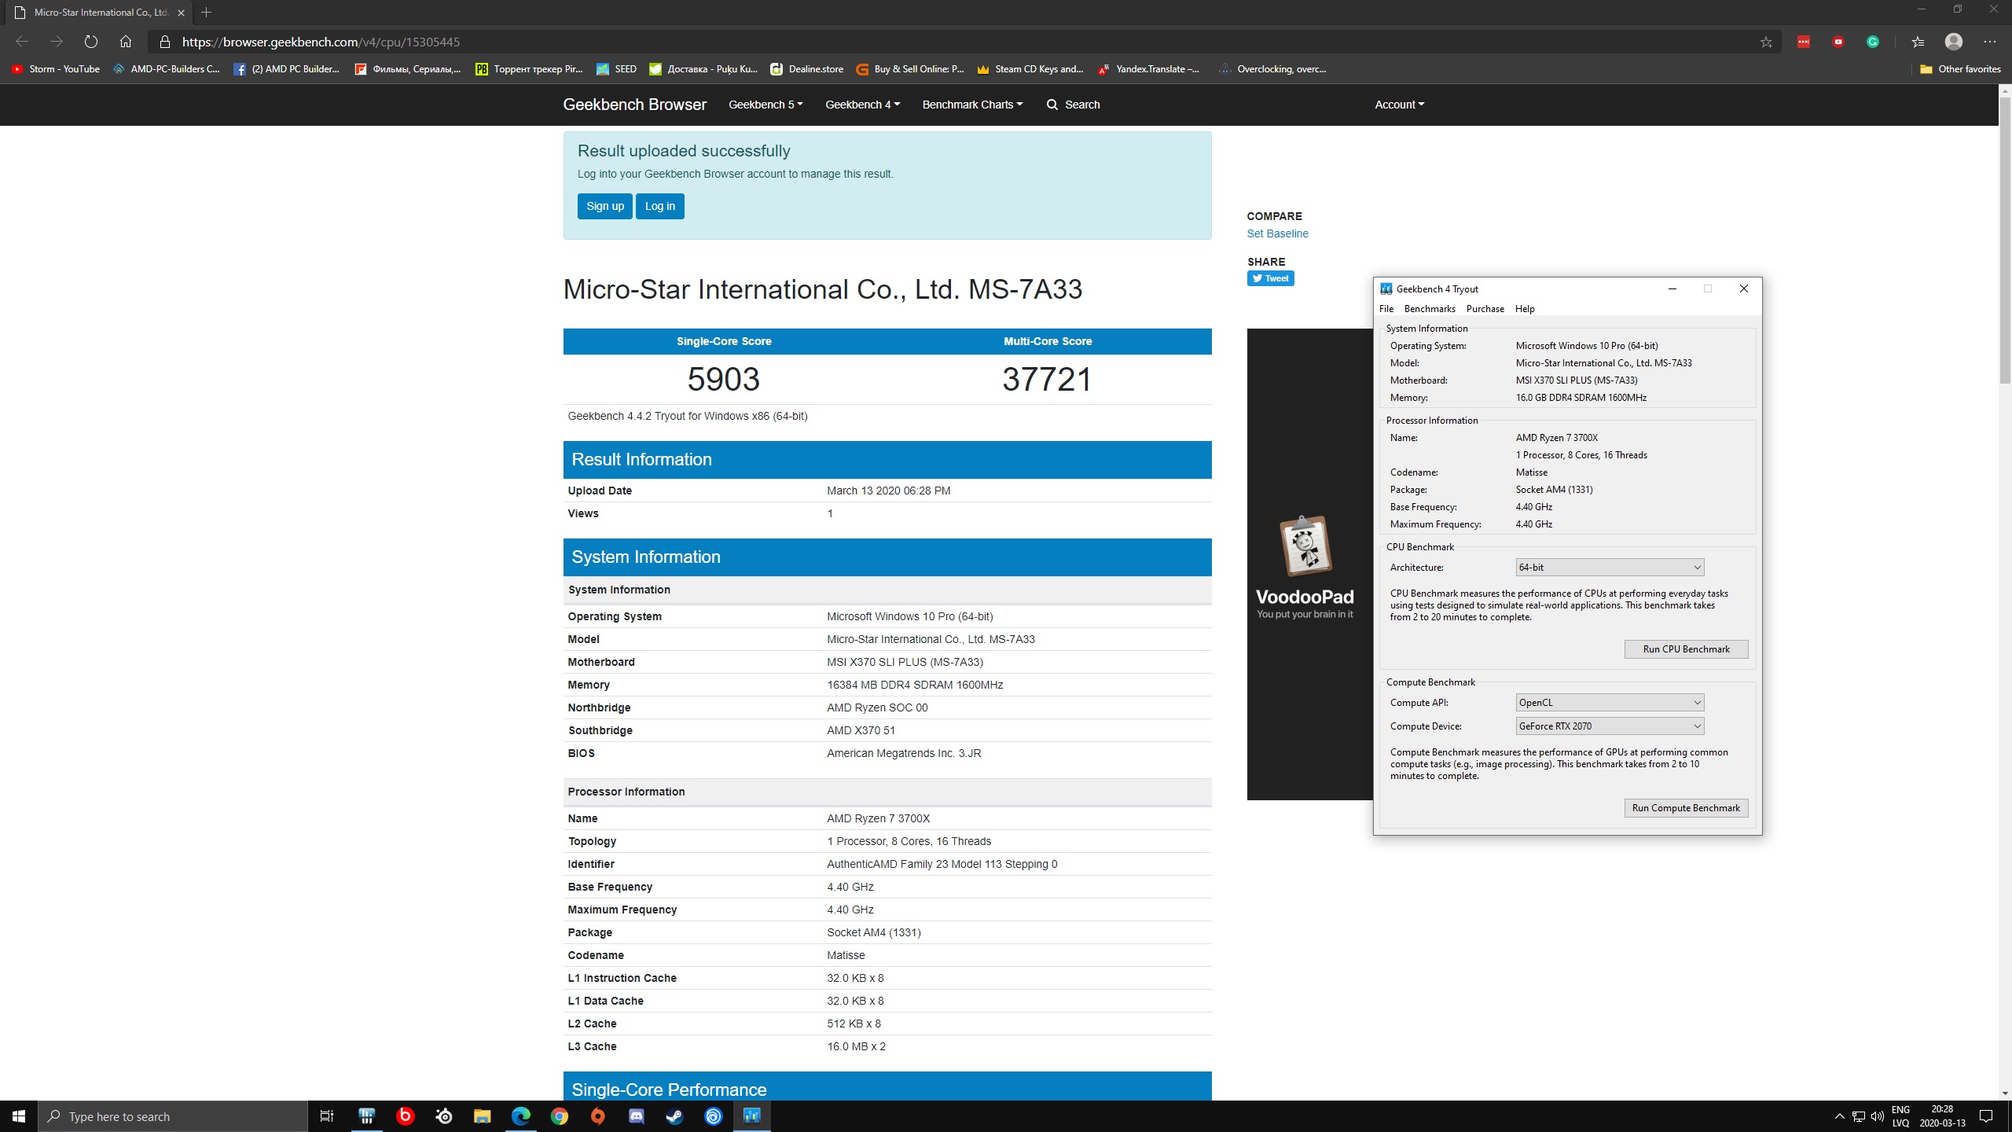Image resolution: width=2012 pixels, height=1132 pixels.
Task: Open Origin from the taskbar
Action: [598, 1116]
